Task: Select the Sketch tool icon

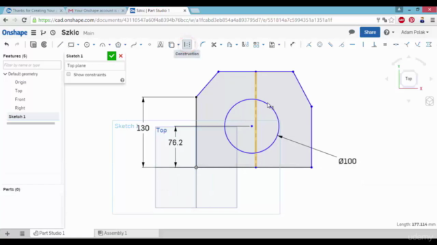Action: (x=33, y=44)
